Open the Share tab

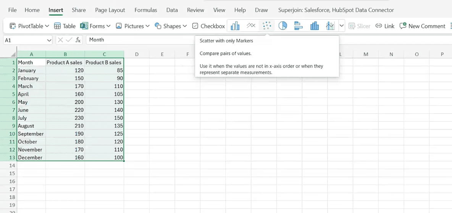tap(79, 10)
